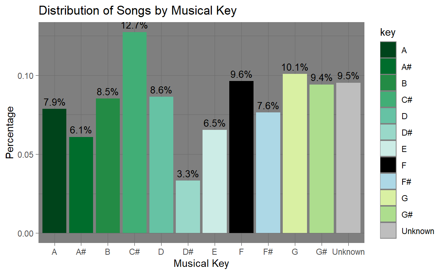Select the black F legend swatch
Image resolution: width=445 pixels, height=274 pixels.
[x=388, y=166]
